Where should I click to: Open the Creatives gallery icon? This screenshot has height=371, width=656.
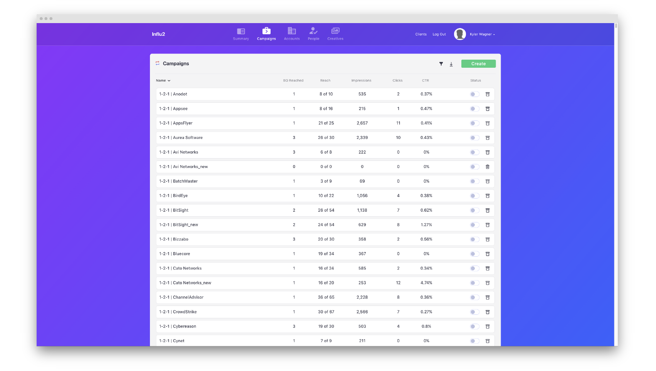(335, 31)
